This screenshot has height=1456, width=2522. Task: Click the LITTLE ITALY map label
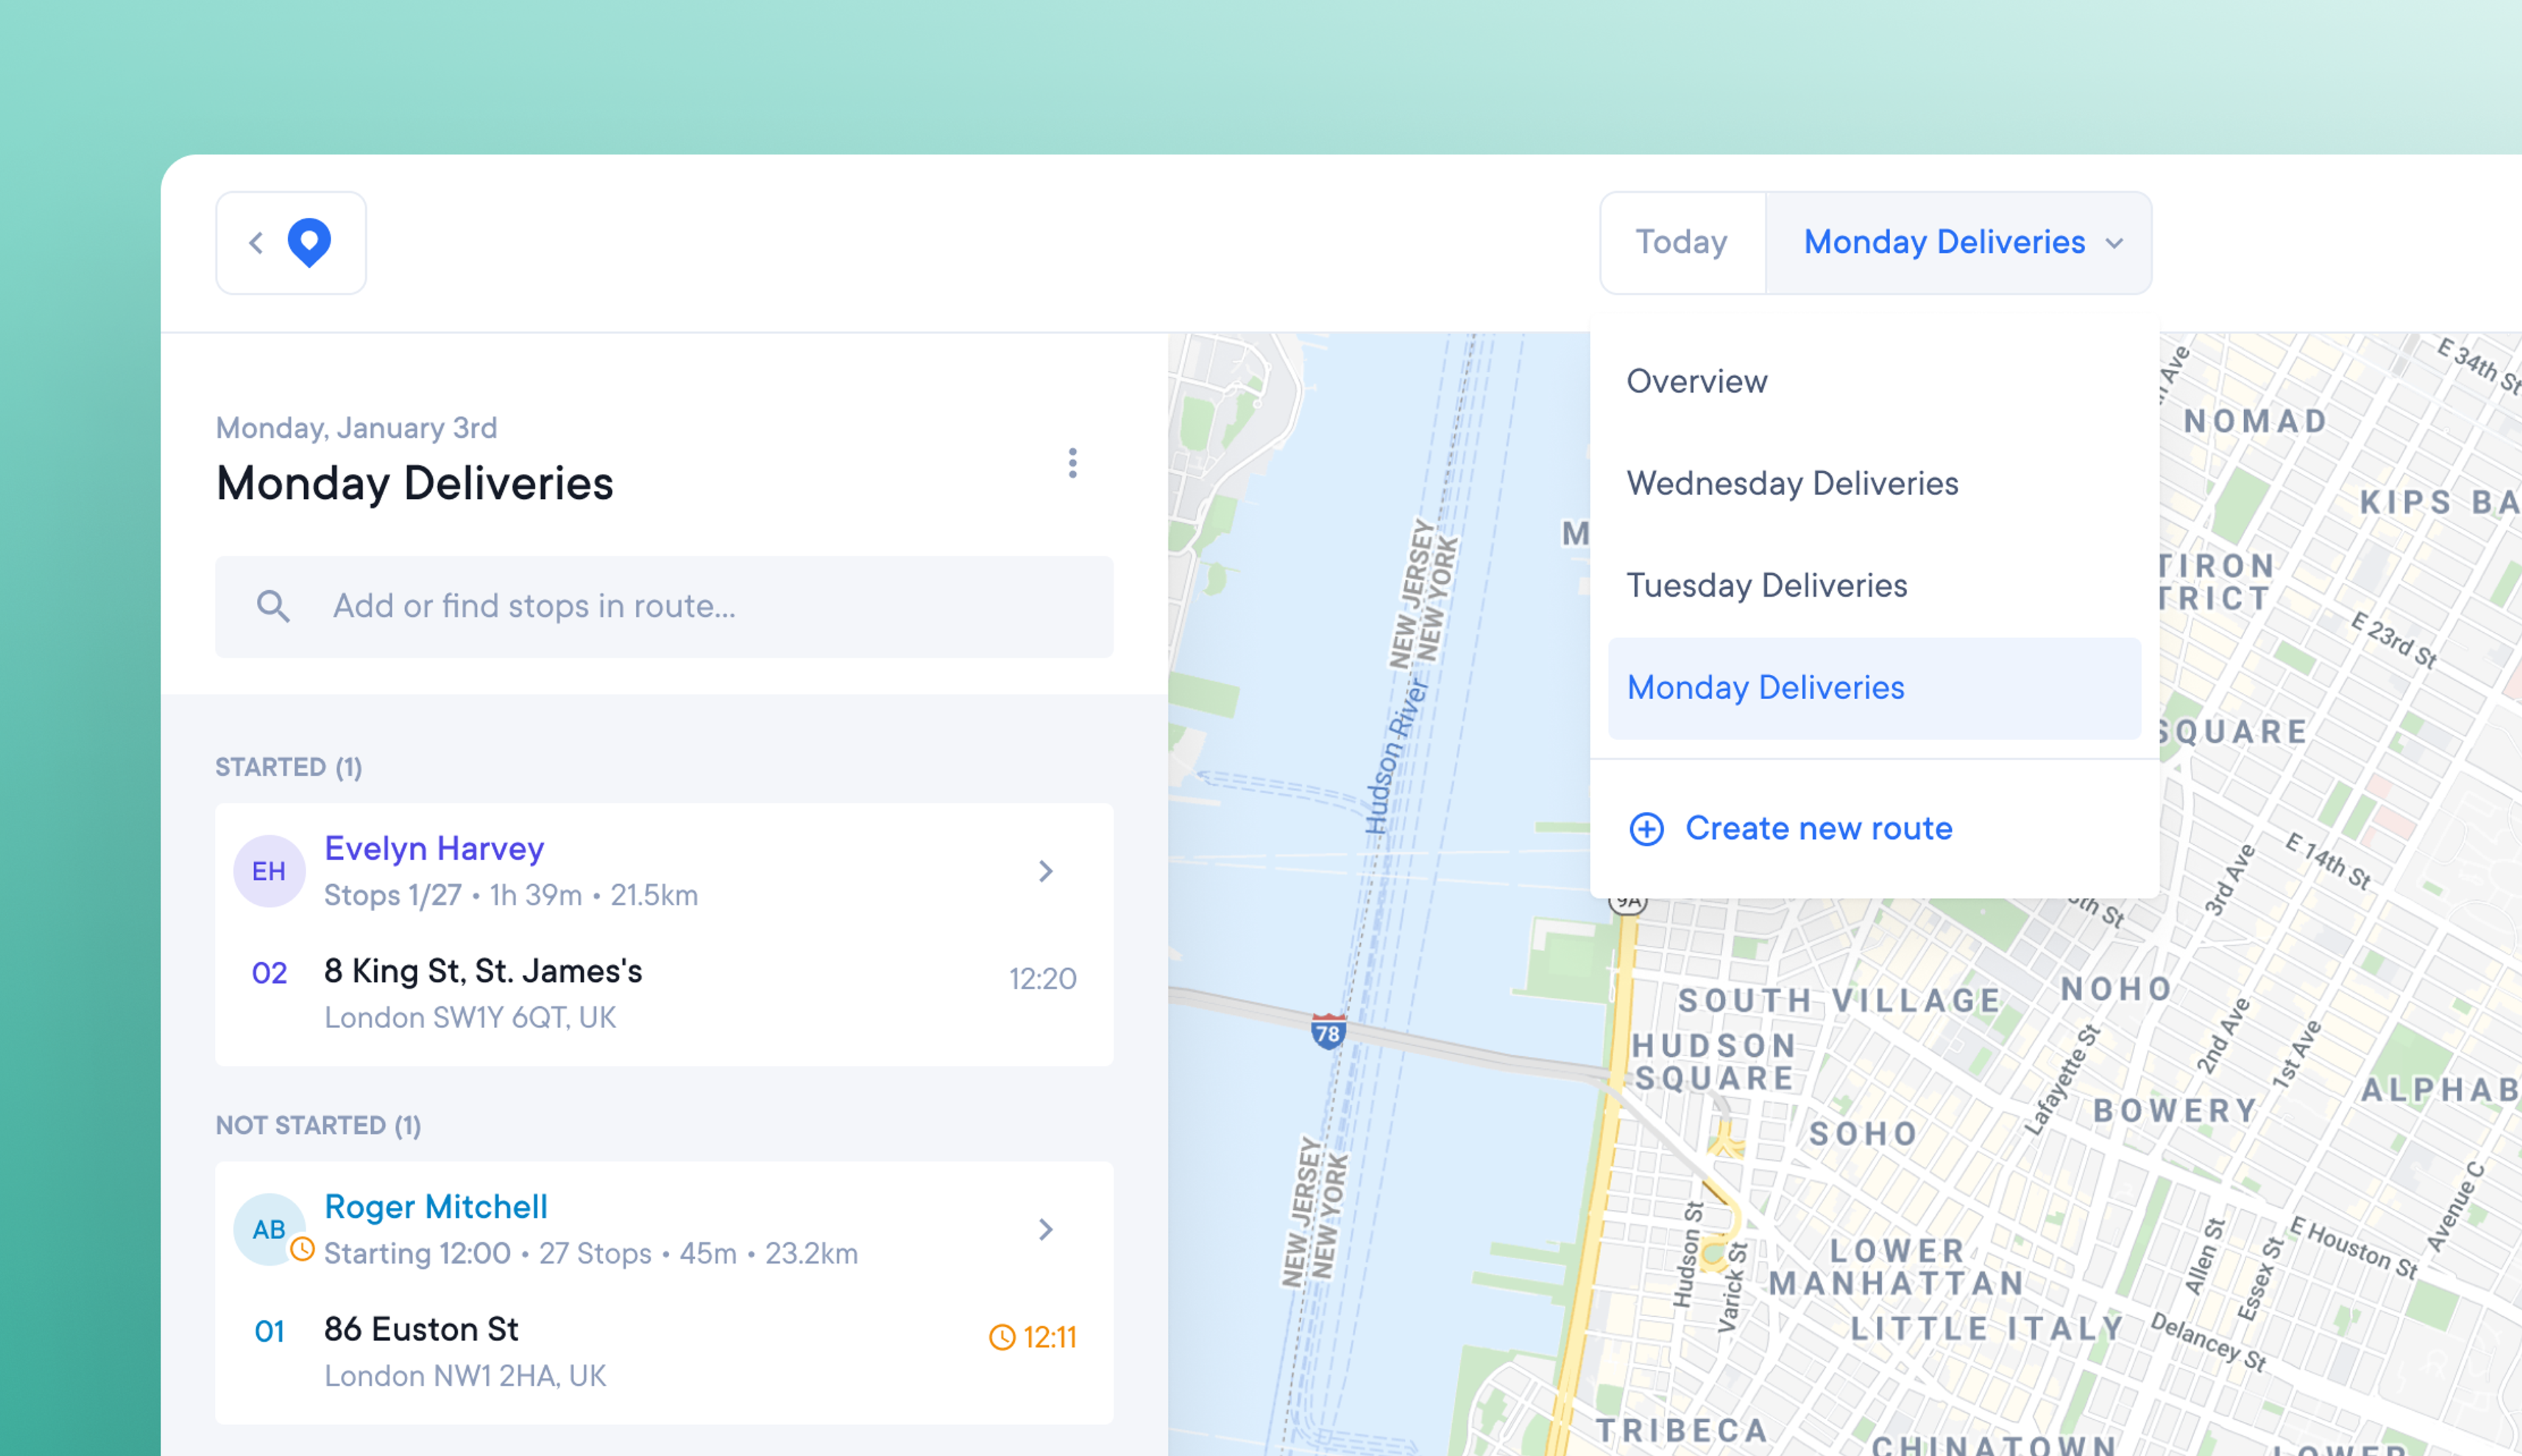coord(1988,1329)
